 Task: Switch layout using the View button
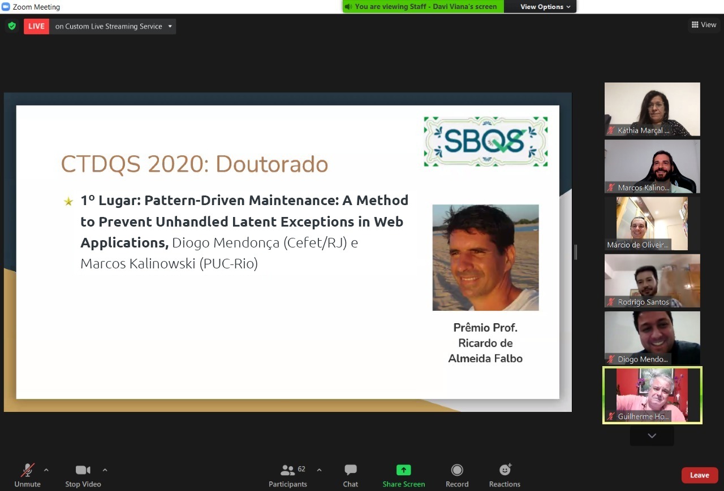pos(704,25)
